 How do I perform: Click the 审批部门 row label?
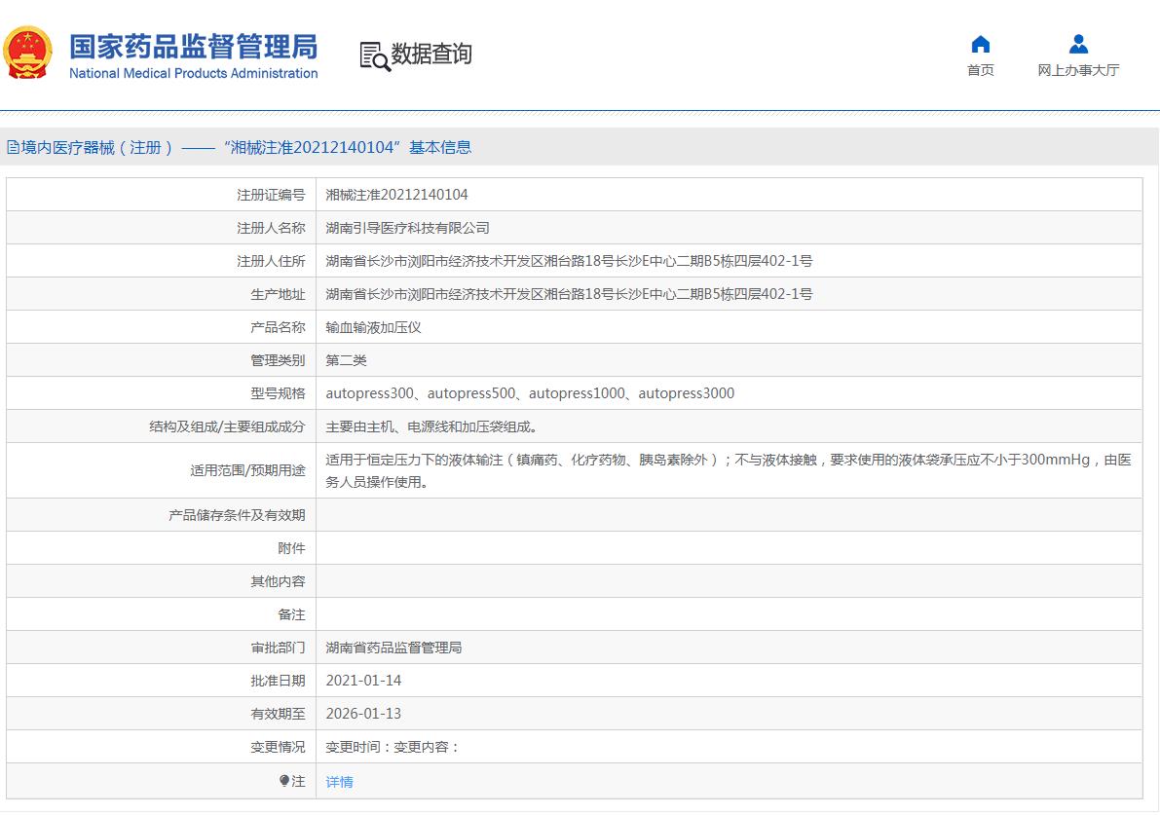(278, 648)
